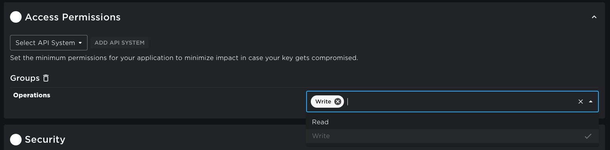
Task: Close the operations list using the up caret
Action: coord(591,102)
